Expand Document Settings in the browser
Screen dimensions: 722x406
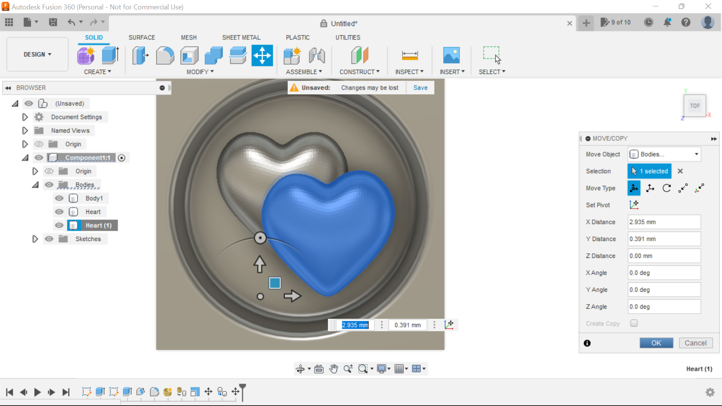[25, 117]
